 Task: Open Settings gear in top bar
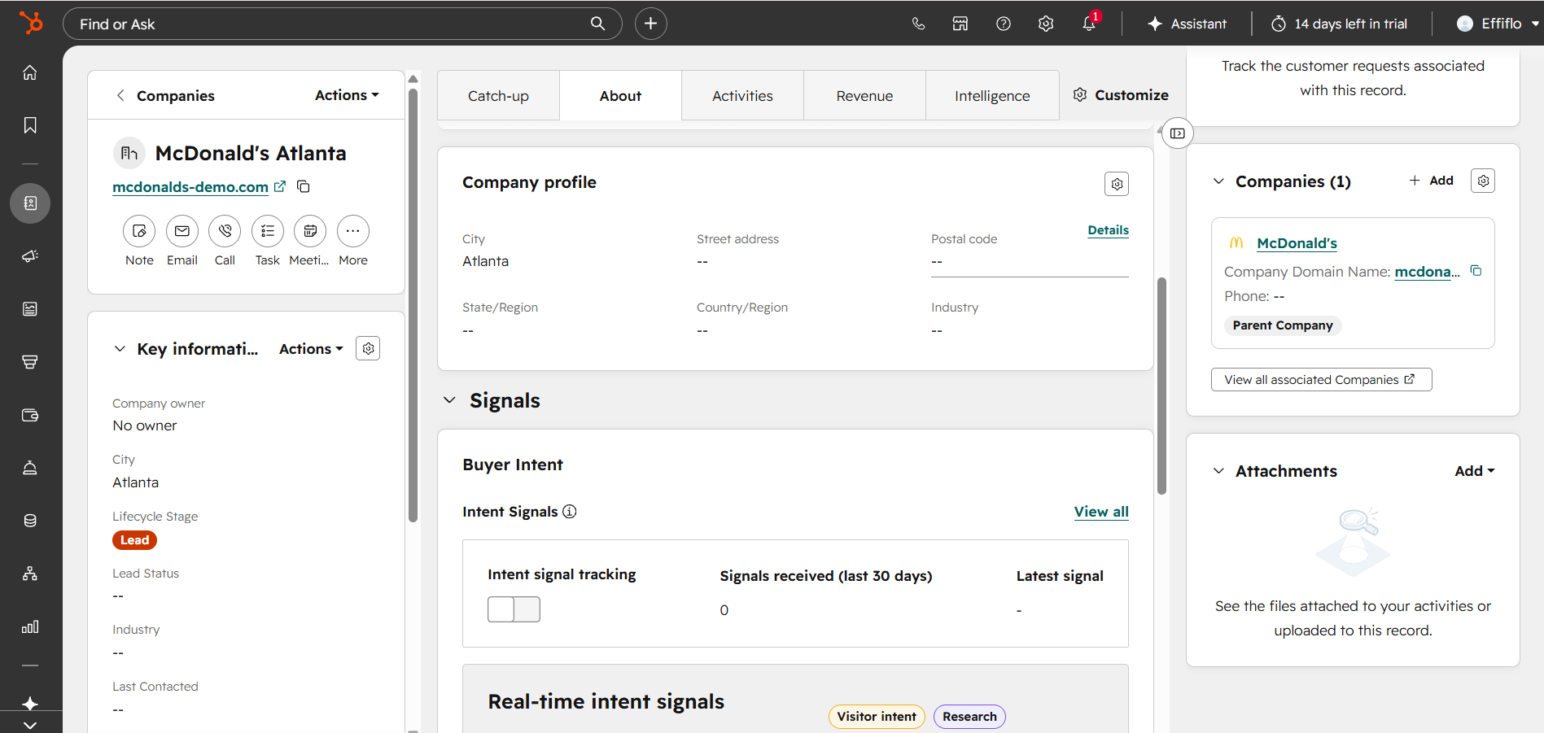pyautogui.click(x=1046, y=24)
